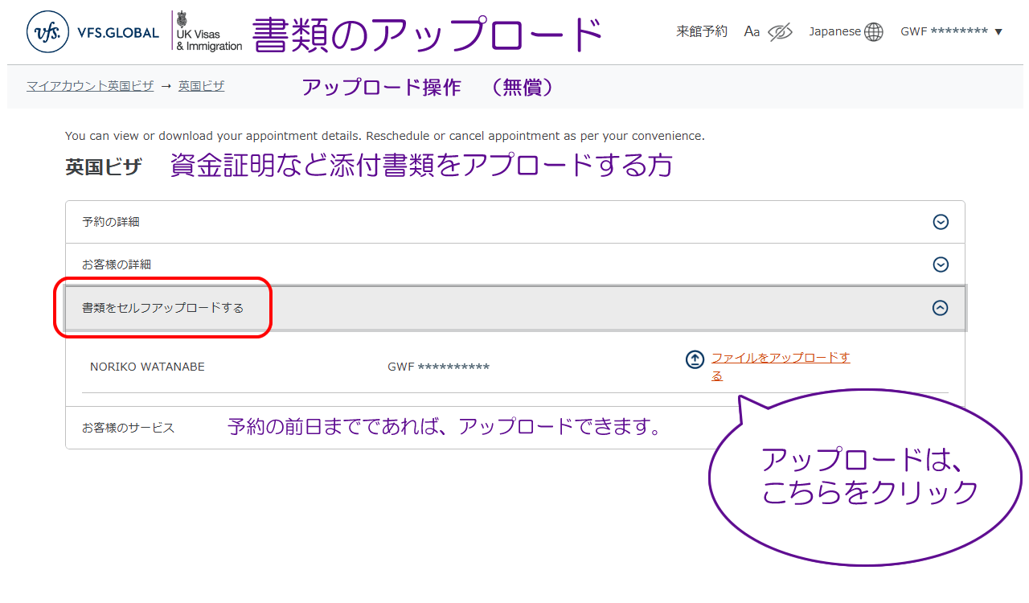Image resolution: width=1029 pixels, height=603 pixels.
Task: Expand the 予約の詳細 section chevron
Action: [x=941, y=223]
